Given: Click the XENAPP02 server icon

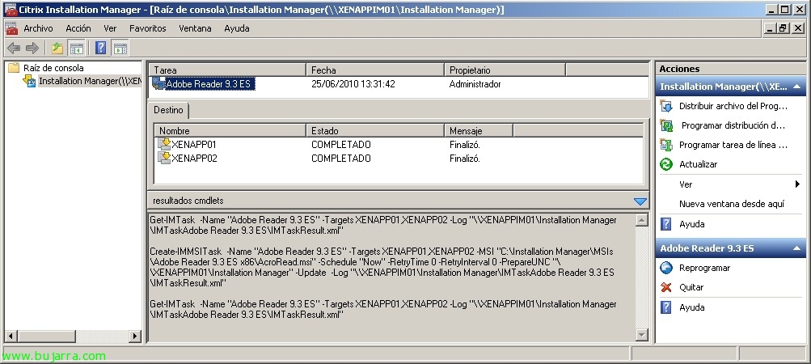Looking at the screenshot, I should tap(164, 158).
